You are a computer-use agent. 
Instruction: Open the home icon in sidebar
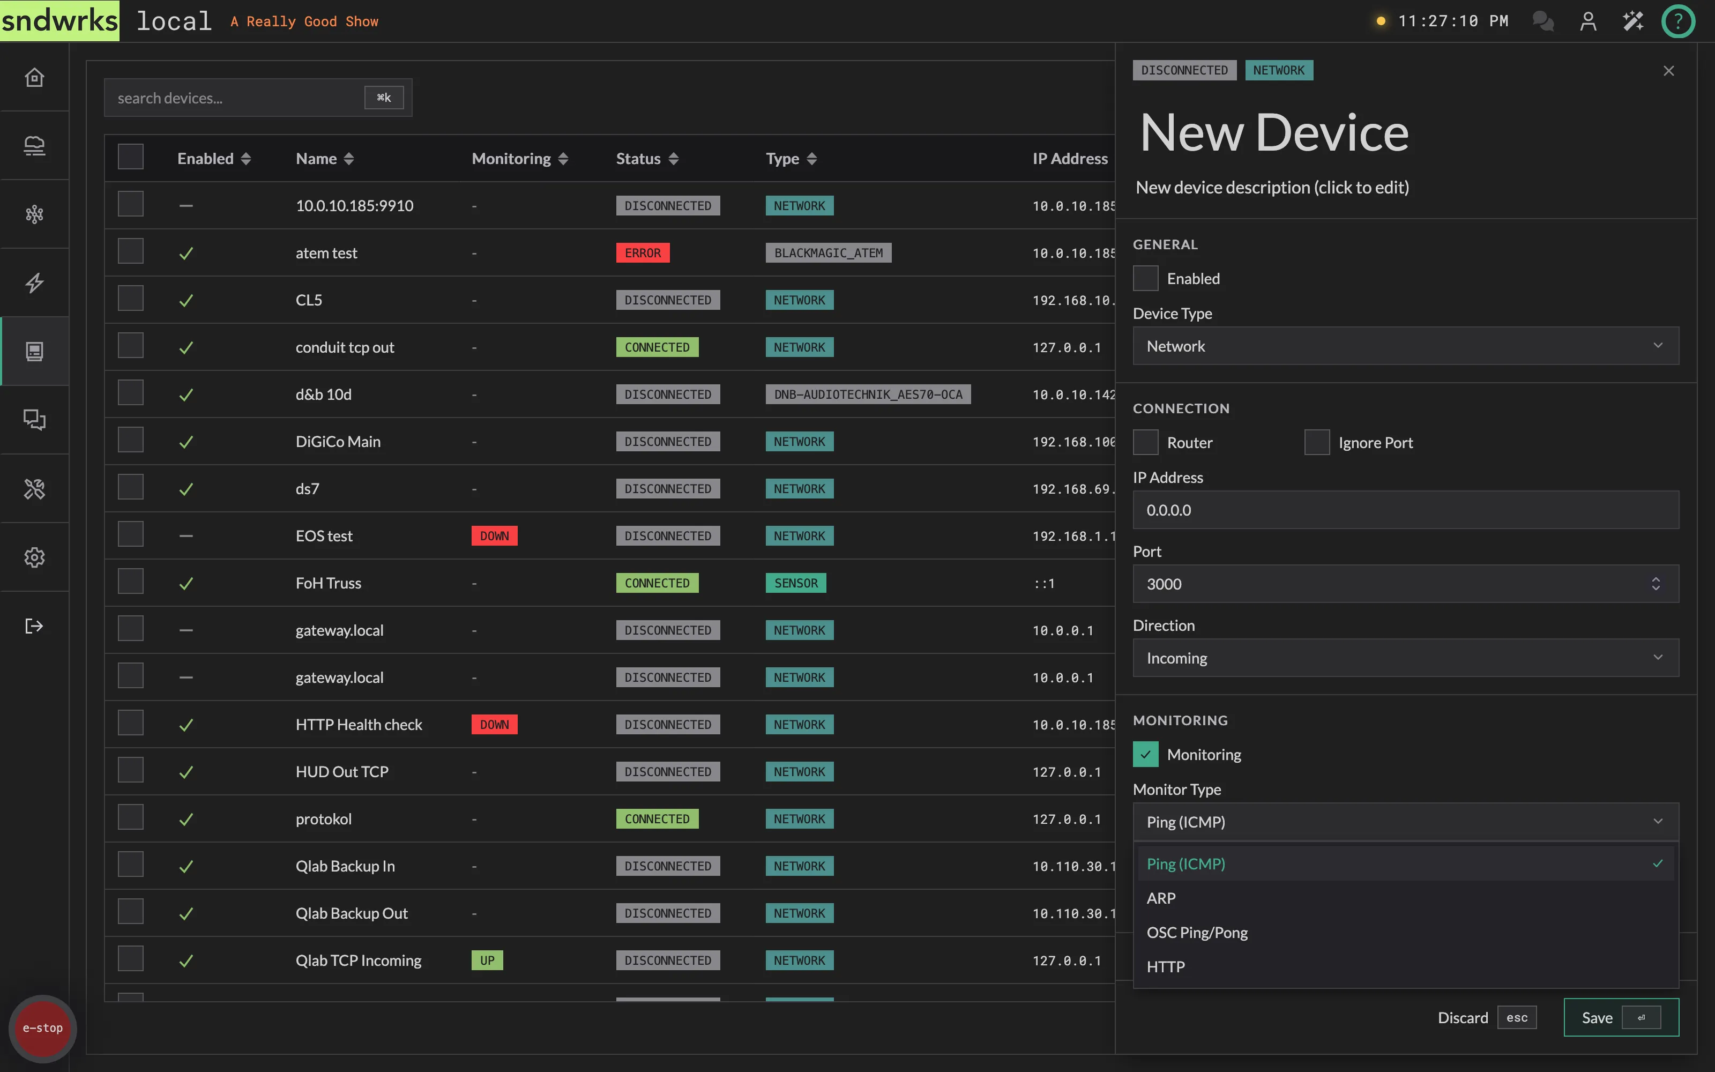pyautogui.click(x=34, y=77)
